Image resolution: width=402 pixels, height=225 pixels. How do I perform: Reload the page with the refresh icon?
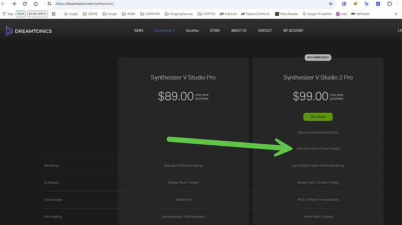(x=24, y=4)
